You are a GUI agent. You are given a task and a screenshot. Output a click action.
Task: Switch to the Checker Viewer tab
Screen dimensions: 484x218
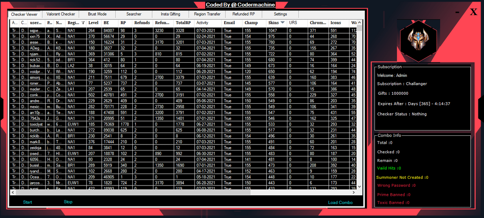pyautogui.click(x=25, y=14)
